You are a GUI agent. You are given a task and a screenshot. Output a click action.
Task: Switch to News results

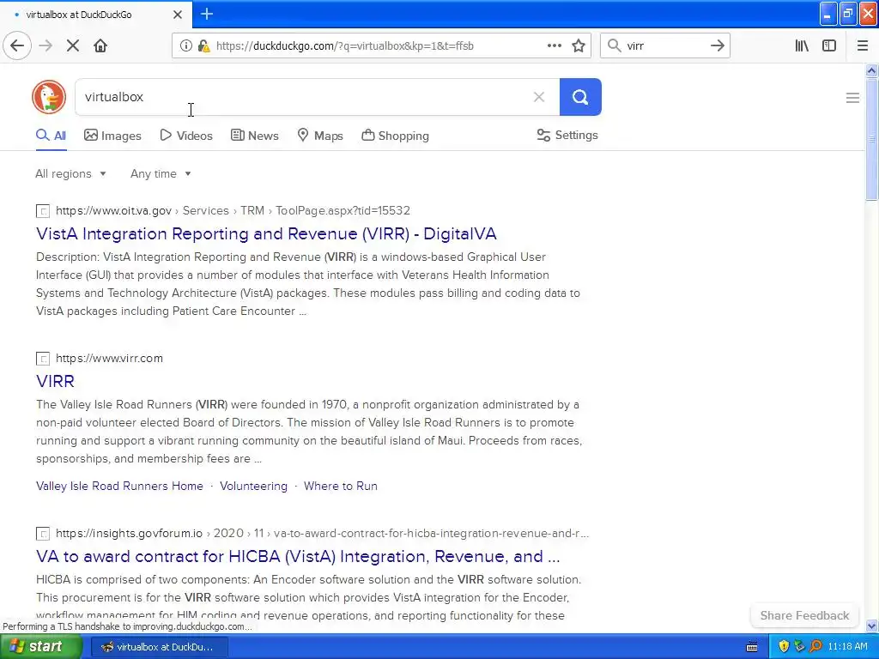point(254,136)
